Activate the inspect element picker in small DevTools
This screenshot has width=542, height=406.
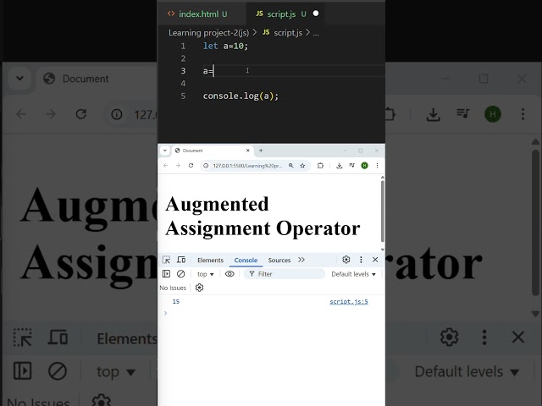166,260
